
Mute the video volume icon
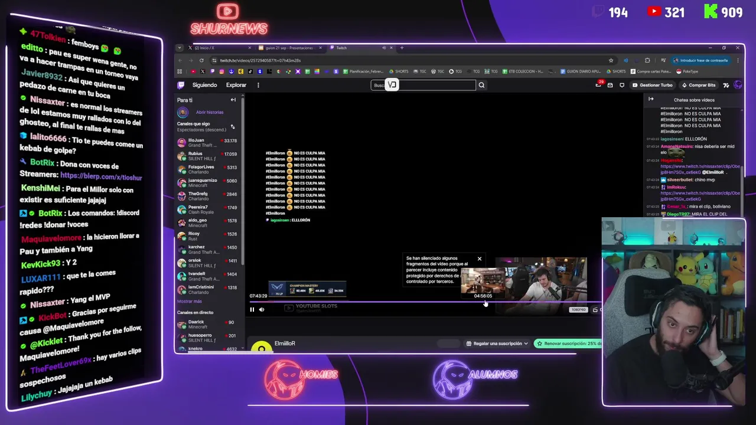click(x=262, y=309)
